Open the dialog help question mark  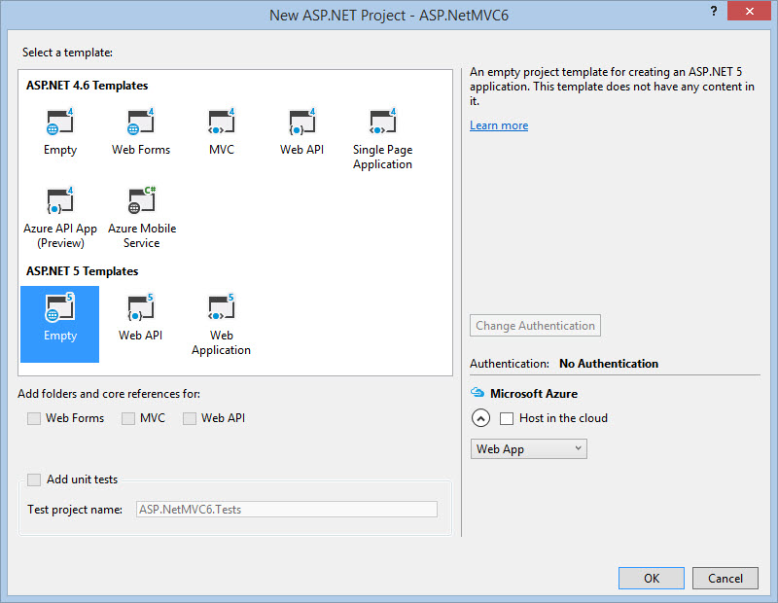pyautogui.click(x=714, y=11)
